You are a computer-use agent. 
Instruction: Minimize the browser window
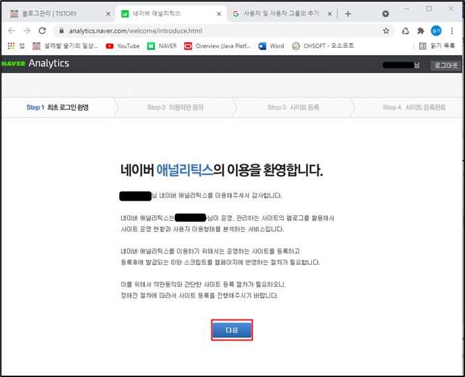click(x=407, y=9)
